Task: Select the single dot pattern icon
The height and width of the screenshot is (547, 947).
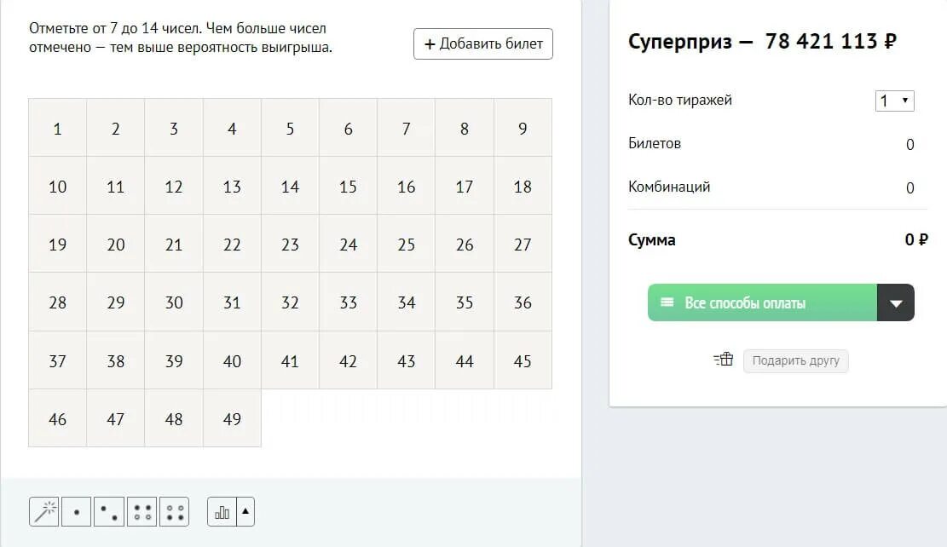Action: (x=77, y=512)
